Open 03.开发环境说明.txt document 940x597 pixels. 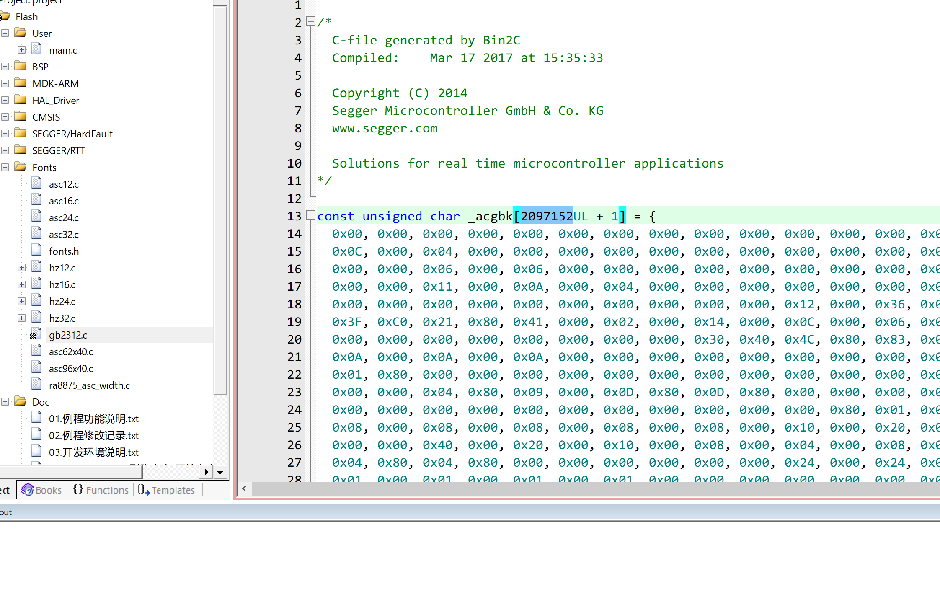point(93,452)
